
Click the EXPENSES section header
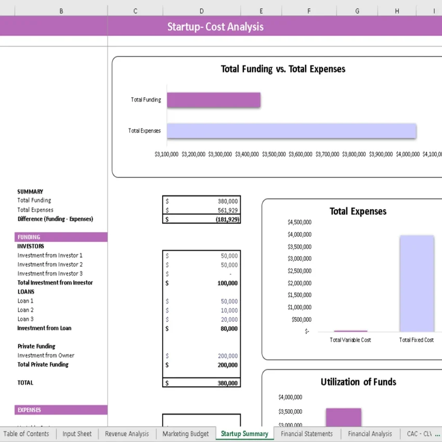pos(60,410)
